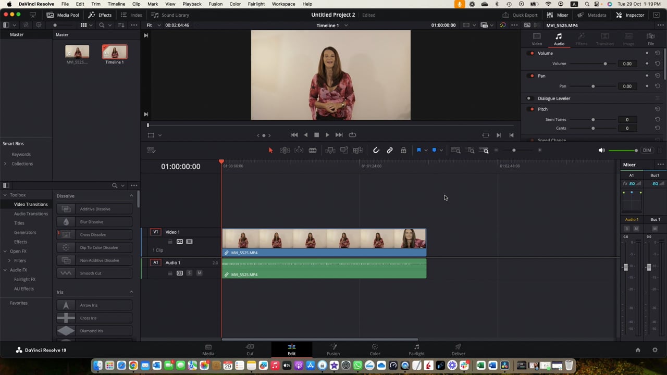Open the Deliver page
The width and height of the screenshot is (667, 375).
point(458,349)
